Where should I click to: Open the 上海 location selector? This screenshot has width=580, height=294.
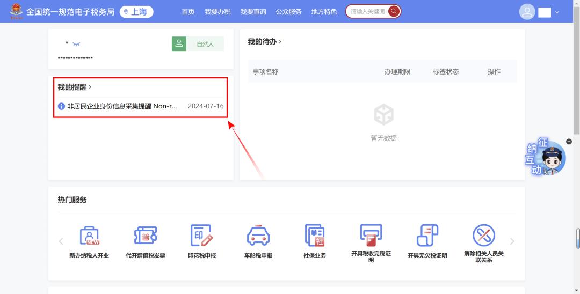tap(136, 12)
